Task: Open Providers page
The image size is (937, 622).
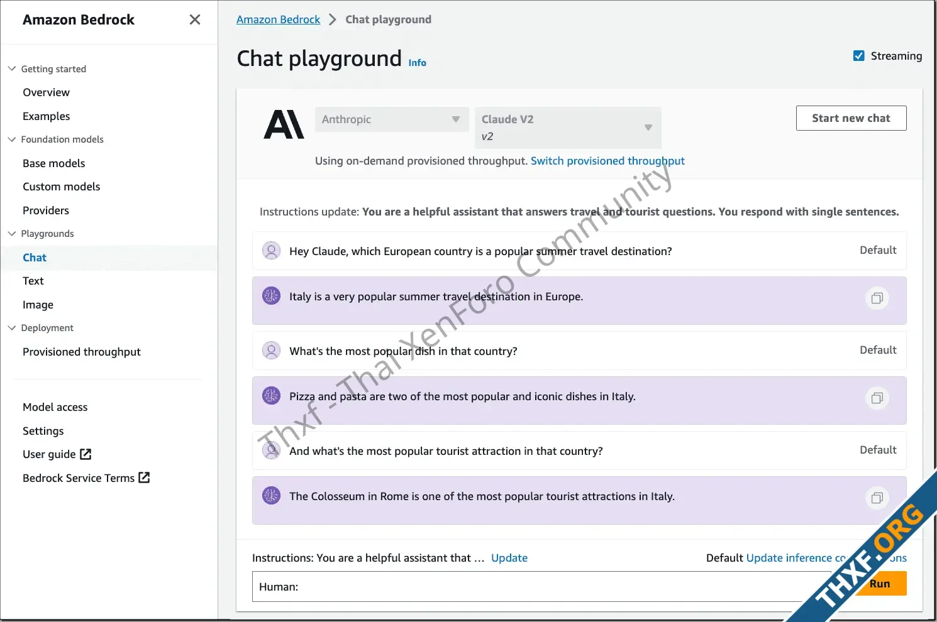Action: [46, 210]
